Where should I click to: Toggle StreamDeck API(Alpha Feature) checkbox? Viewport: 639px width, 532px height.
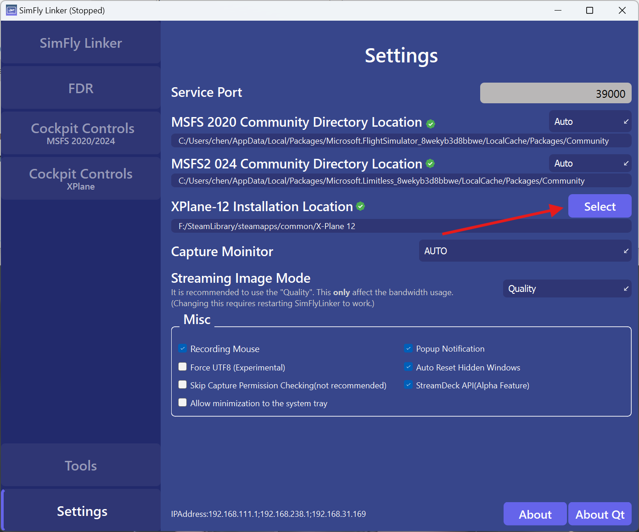click(408, 385)
